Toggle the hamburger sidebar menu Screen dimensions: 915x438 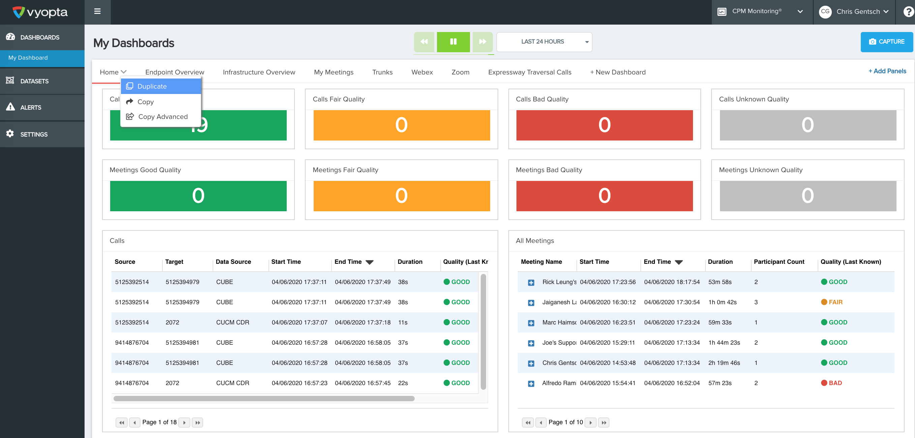pyautogui.click(x=97, y=11)
